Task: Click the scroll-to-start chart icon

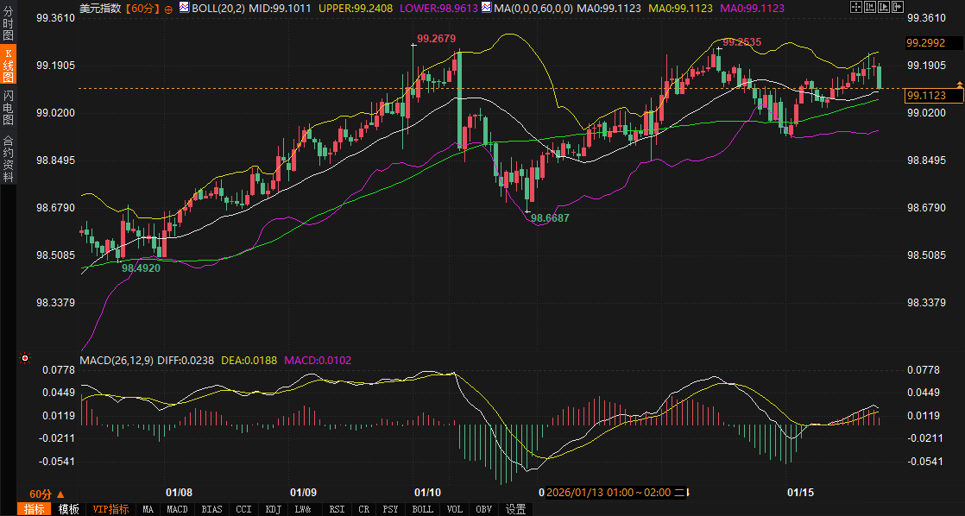Action: pyautogui.click(x=870, y=8)
